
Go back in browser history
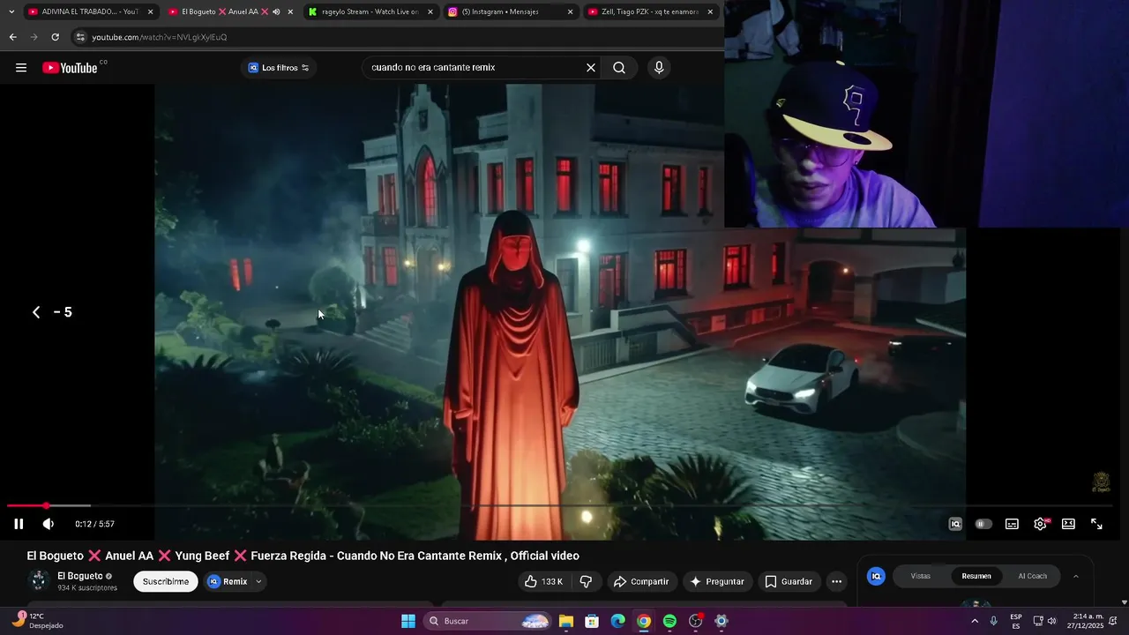pyautogui.click(x=12, y=37)
